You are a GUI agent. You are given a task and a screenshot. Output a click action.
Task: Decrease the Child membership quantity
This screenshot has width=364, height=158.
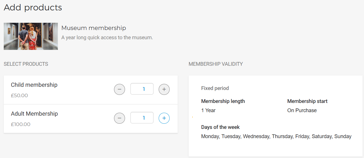click(x=120, y=89)
